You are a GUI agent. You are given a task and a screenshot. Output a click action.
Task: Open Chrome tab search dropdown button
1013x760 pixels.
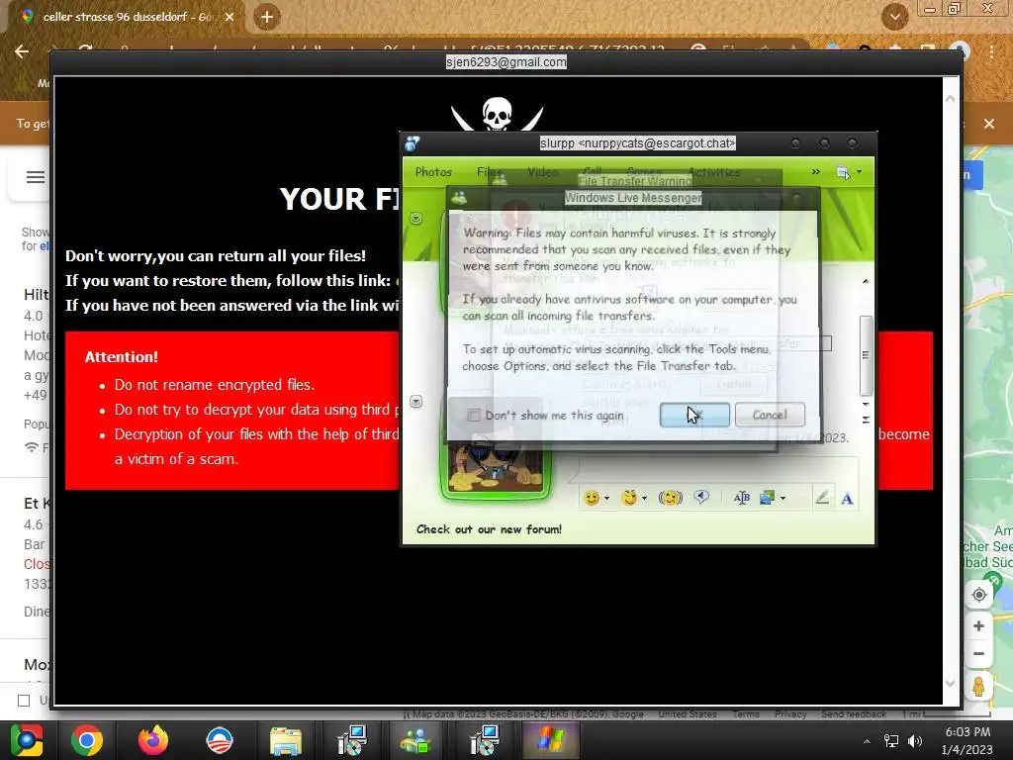[894, 17]
